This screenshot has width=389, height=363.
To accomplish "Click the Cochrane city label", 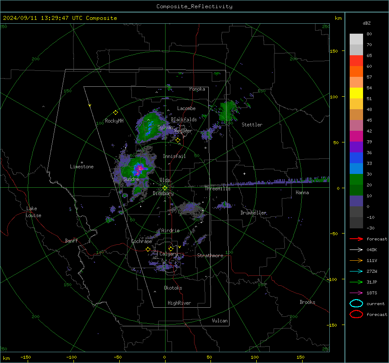I will pos(141,241).
